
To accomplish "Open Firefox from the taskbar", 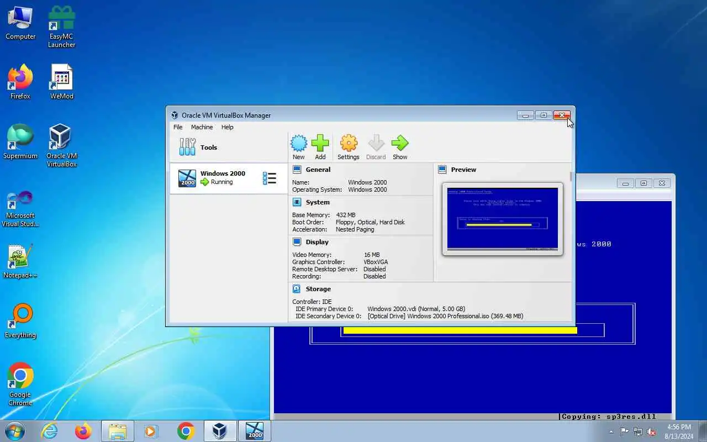I will click(x=83, y=431).
